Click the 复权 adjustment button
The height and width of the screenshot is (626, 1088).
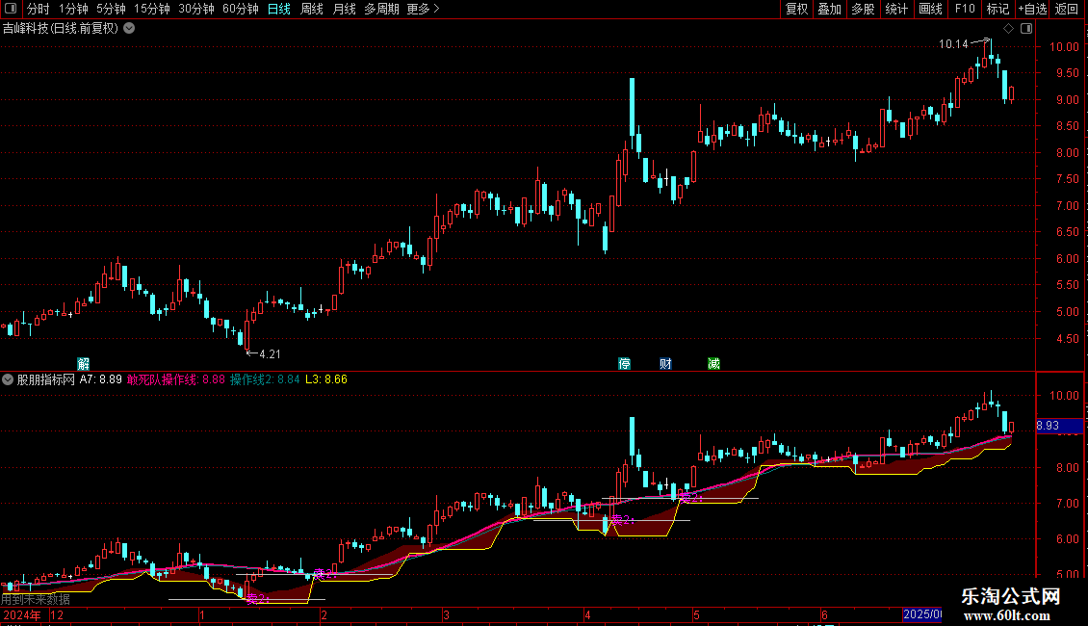tap(796, 9)
